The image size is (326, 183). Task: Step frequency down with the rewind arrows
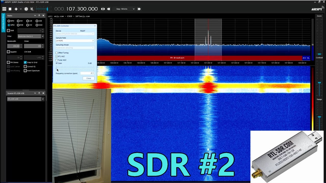108,9
